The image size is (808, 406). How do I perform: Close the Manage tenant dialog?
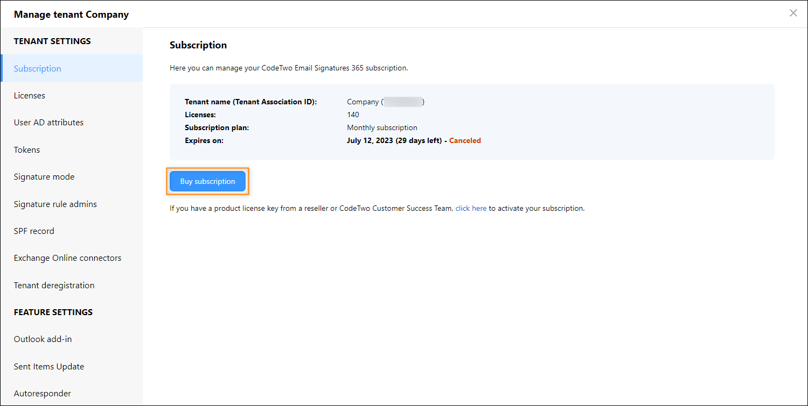(793, 13)
